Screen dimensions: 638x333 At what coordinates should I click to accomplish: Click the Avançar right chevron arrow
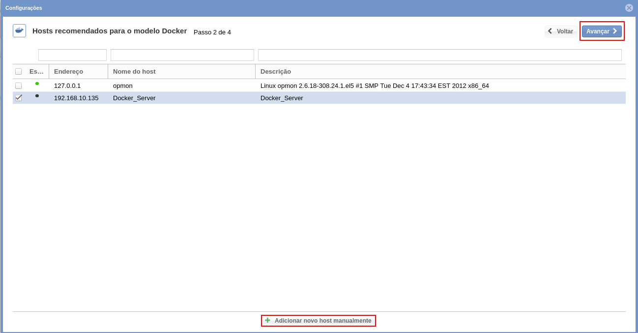pos(615,31)
